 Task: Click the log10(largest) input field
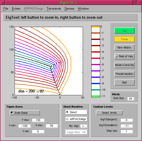coord(127,120)
